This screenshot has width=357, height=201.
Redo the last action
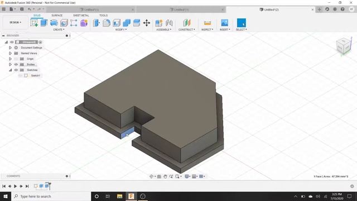click(x=39, y=9)
